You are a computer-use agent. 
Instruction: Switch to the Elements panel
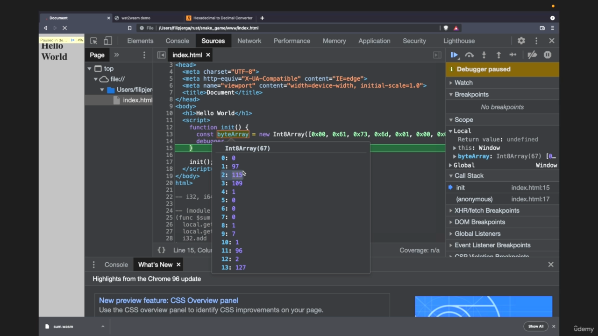[x=140, y=41]
